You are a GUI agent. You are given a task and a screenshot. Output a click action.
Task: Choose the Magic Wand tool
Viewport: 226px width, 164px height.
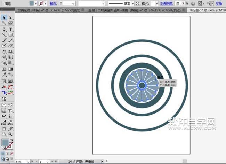point(4,23)
